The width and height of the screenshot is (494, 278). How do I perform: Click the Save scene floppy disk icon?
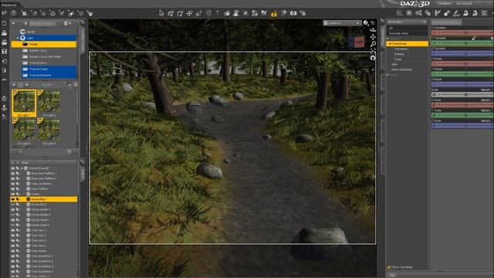tap(4, 51)
